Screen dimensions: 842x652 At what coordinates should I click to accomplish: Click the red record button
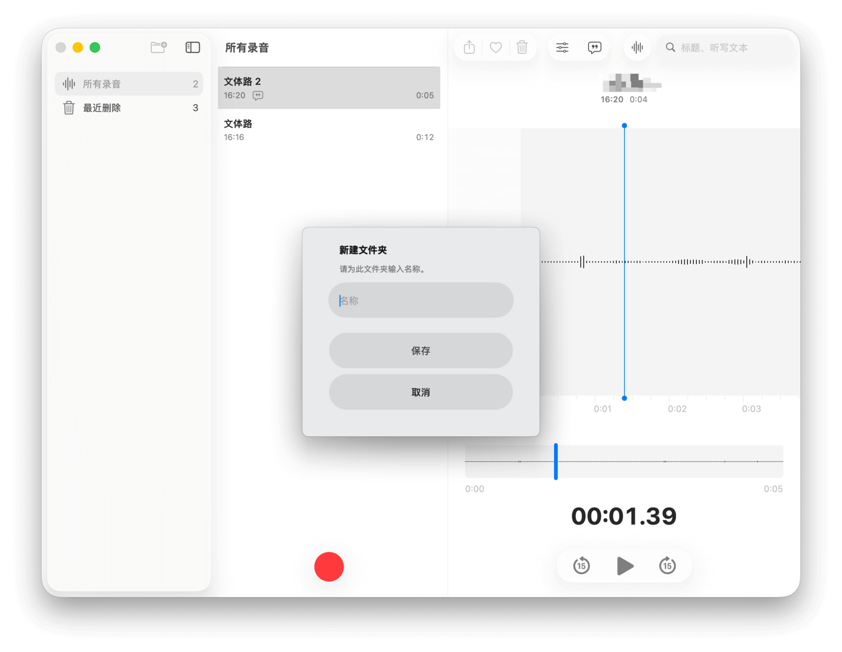(x=329, y=567)
